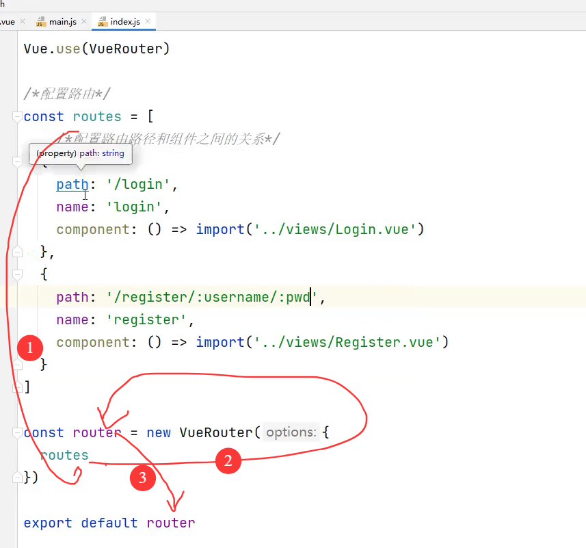
Task: Click fold end marker at router closing brace
Action: (17, 478)
